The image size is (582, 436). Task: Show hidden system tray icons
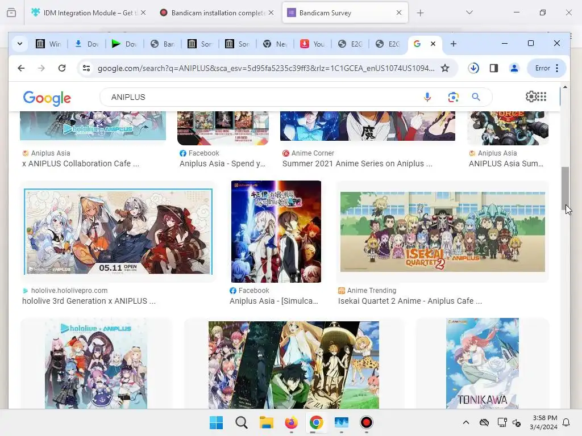(466, 422)
